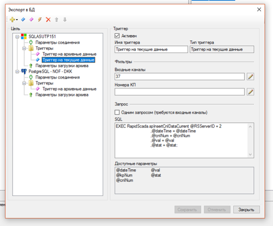This screenshot has height=226, width=273.
Task: Click @stat in available parameters
Action: click(156, 175)
